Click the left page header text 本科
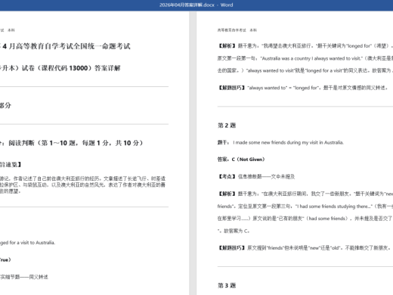Viewport: 393px width, 295px height. (x=11, y=30)
